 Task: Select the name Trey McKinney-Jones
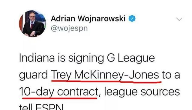tap(105, 75)
